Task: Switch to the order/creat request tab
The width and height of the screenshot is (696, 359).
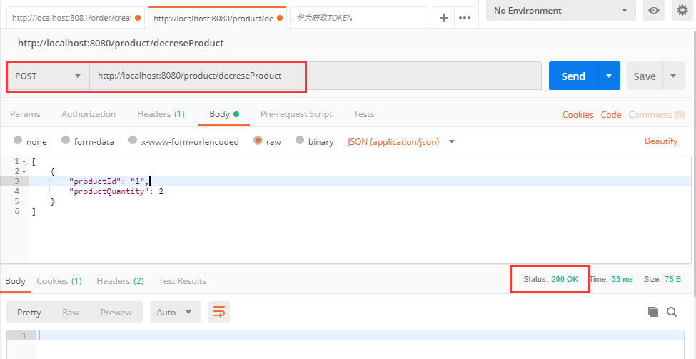Action: pos(76,18)
